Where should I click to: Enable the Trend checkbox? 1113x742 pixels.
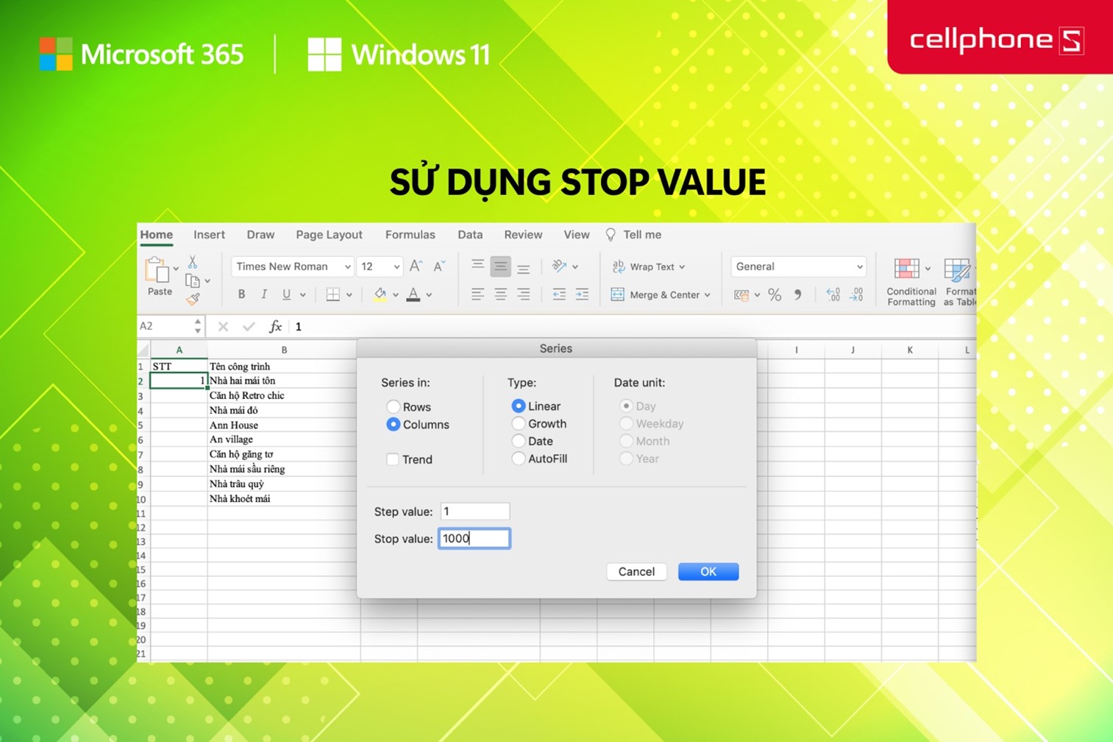click(x=393, y=459)
